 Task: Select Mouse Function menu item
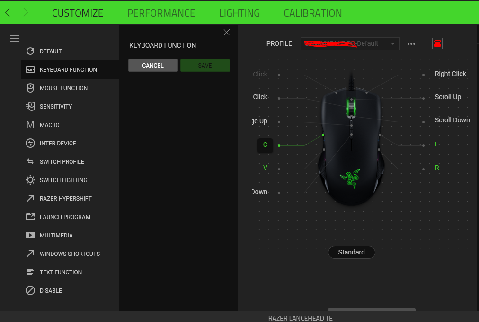(x=70, y=88)
